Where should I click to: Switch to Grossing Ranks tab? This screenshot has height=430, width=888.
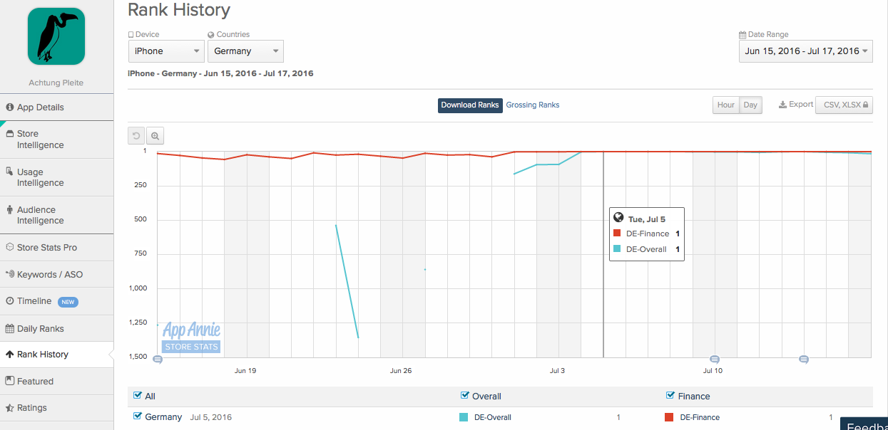pyautogui.click(x=532, y=105)
